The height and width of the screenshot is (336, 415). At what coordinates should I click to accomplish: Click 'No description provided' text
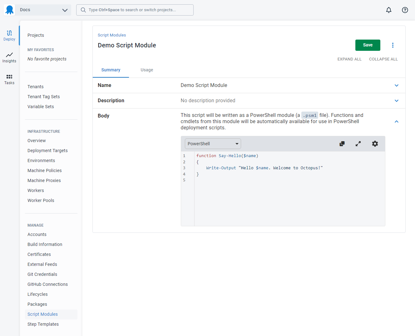208,101
